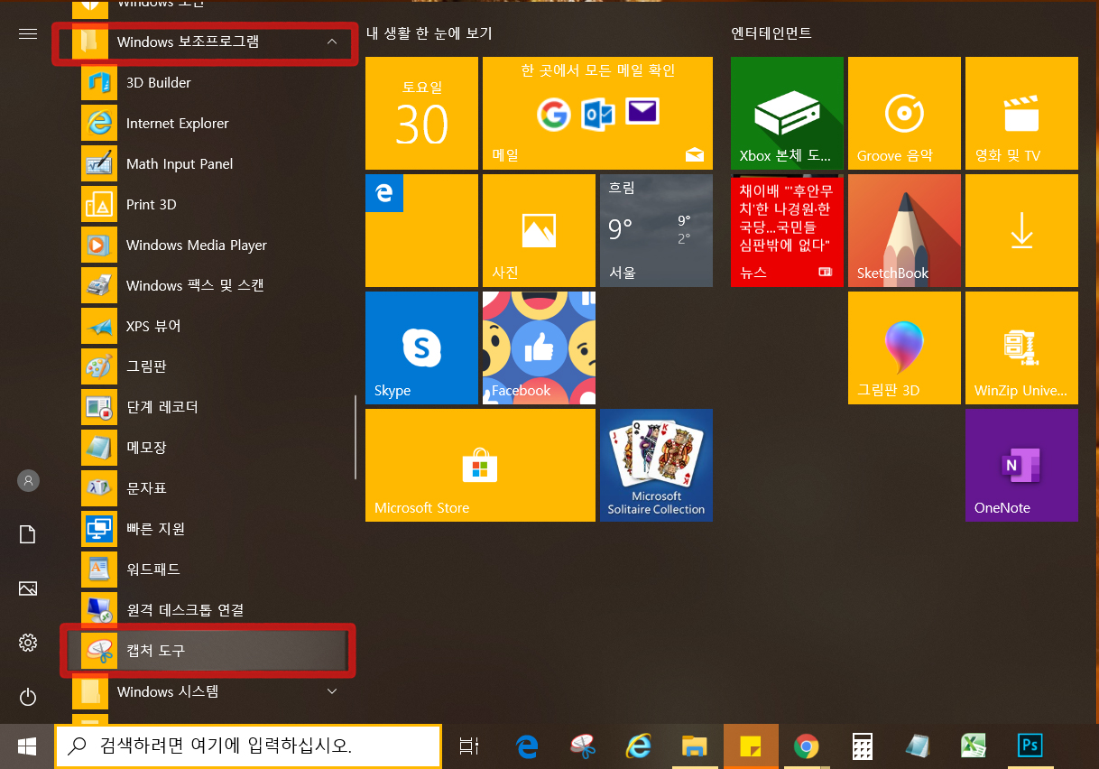
Task: Click the taskbar search box
Action: (248, 746)
